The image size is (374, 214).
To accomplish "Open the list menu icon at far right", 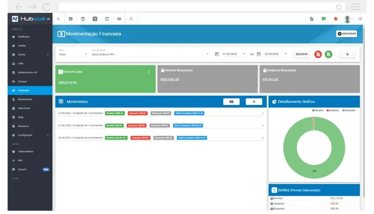I will [360, 19].
